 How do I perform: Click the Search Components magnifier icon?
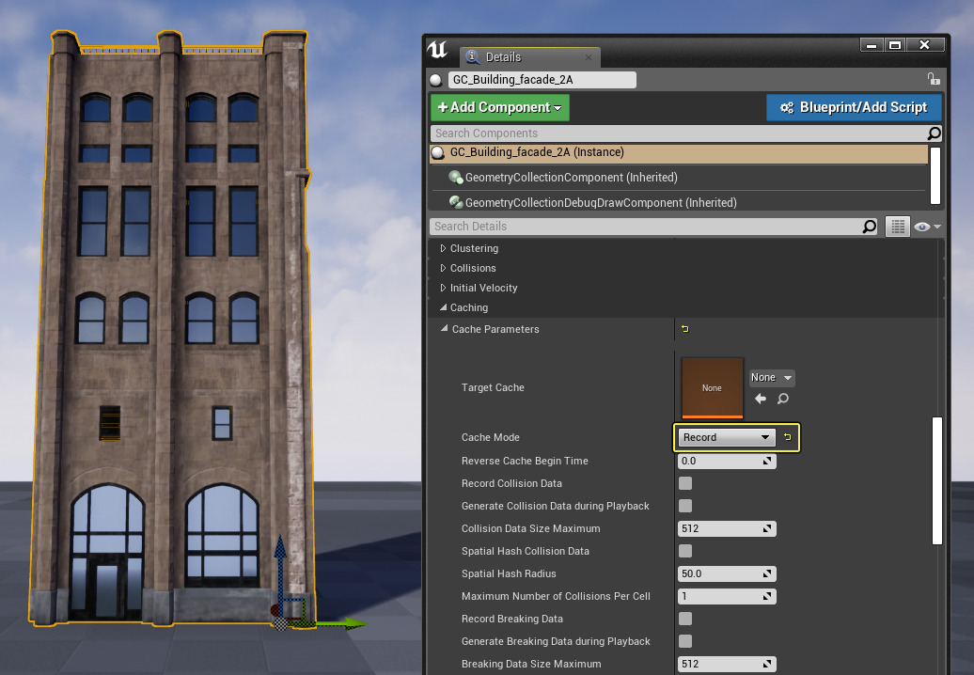934,133
